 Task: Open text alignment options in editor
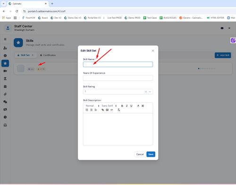point(96,110)
